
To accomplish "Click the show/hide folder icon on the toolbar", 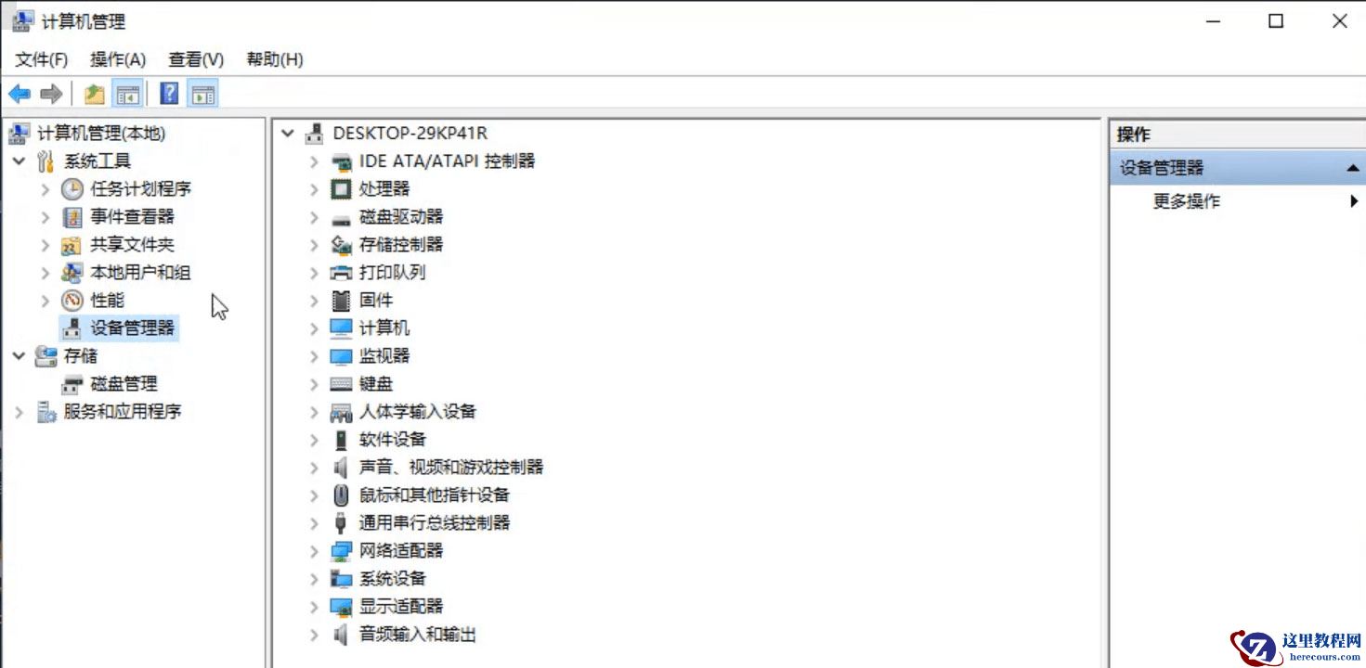I will coord(93,93).
